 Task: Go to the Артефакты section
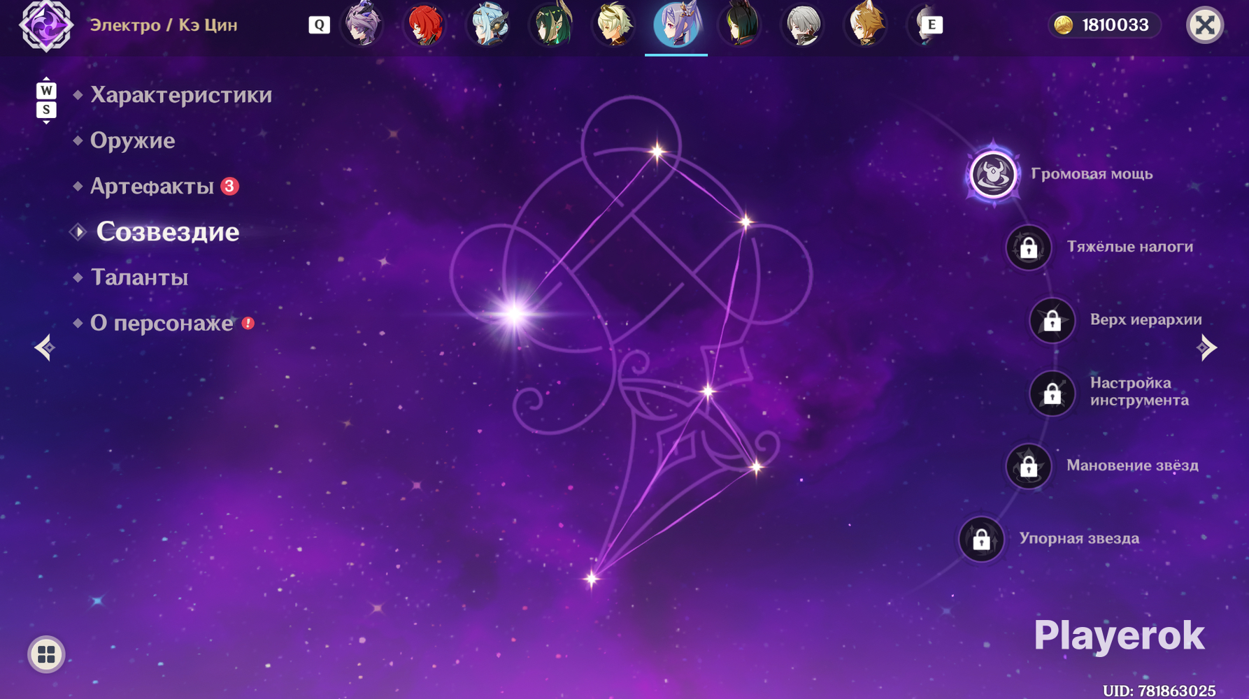tap(152, 186)
